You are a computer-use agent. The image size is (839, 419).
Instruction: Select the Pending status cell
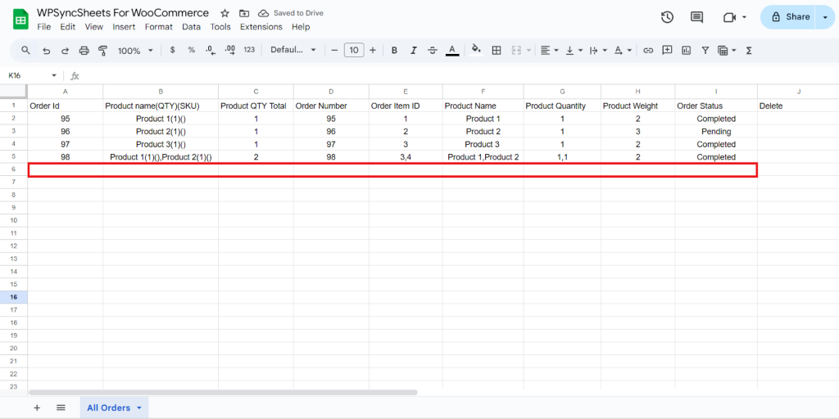tap(716, 132)
